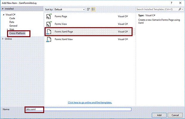Viewport: 185px width, 119px height.
Task: Close the Add New Item dialog
Action: click(180, 3)
